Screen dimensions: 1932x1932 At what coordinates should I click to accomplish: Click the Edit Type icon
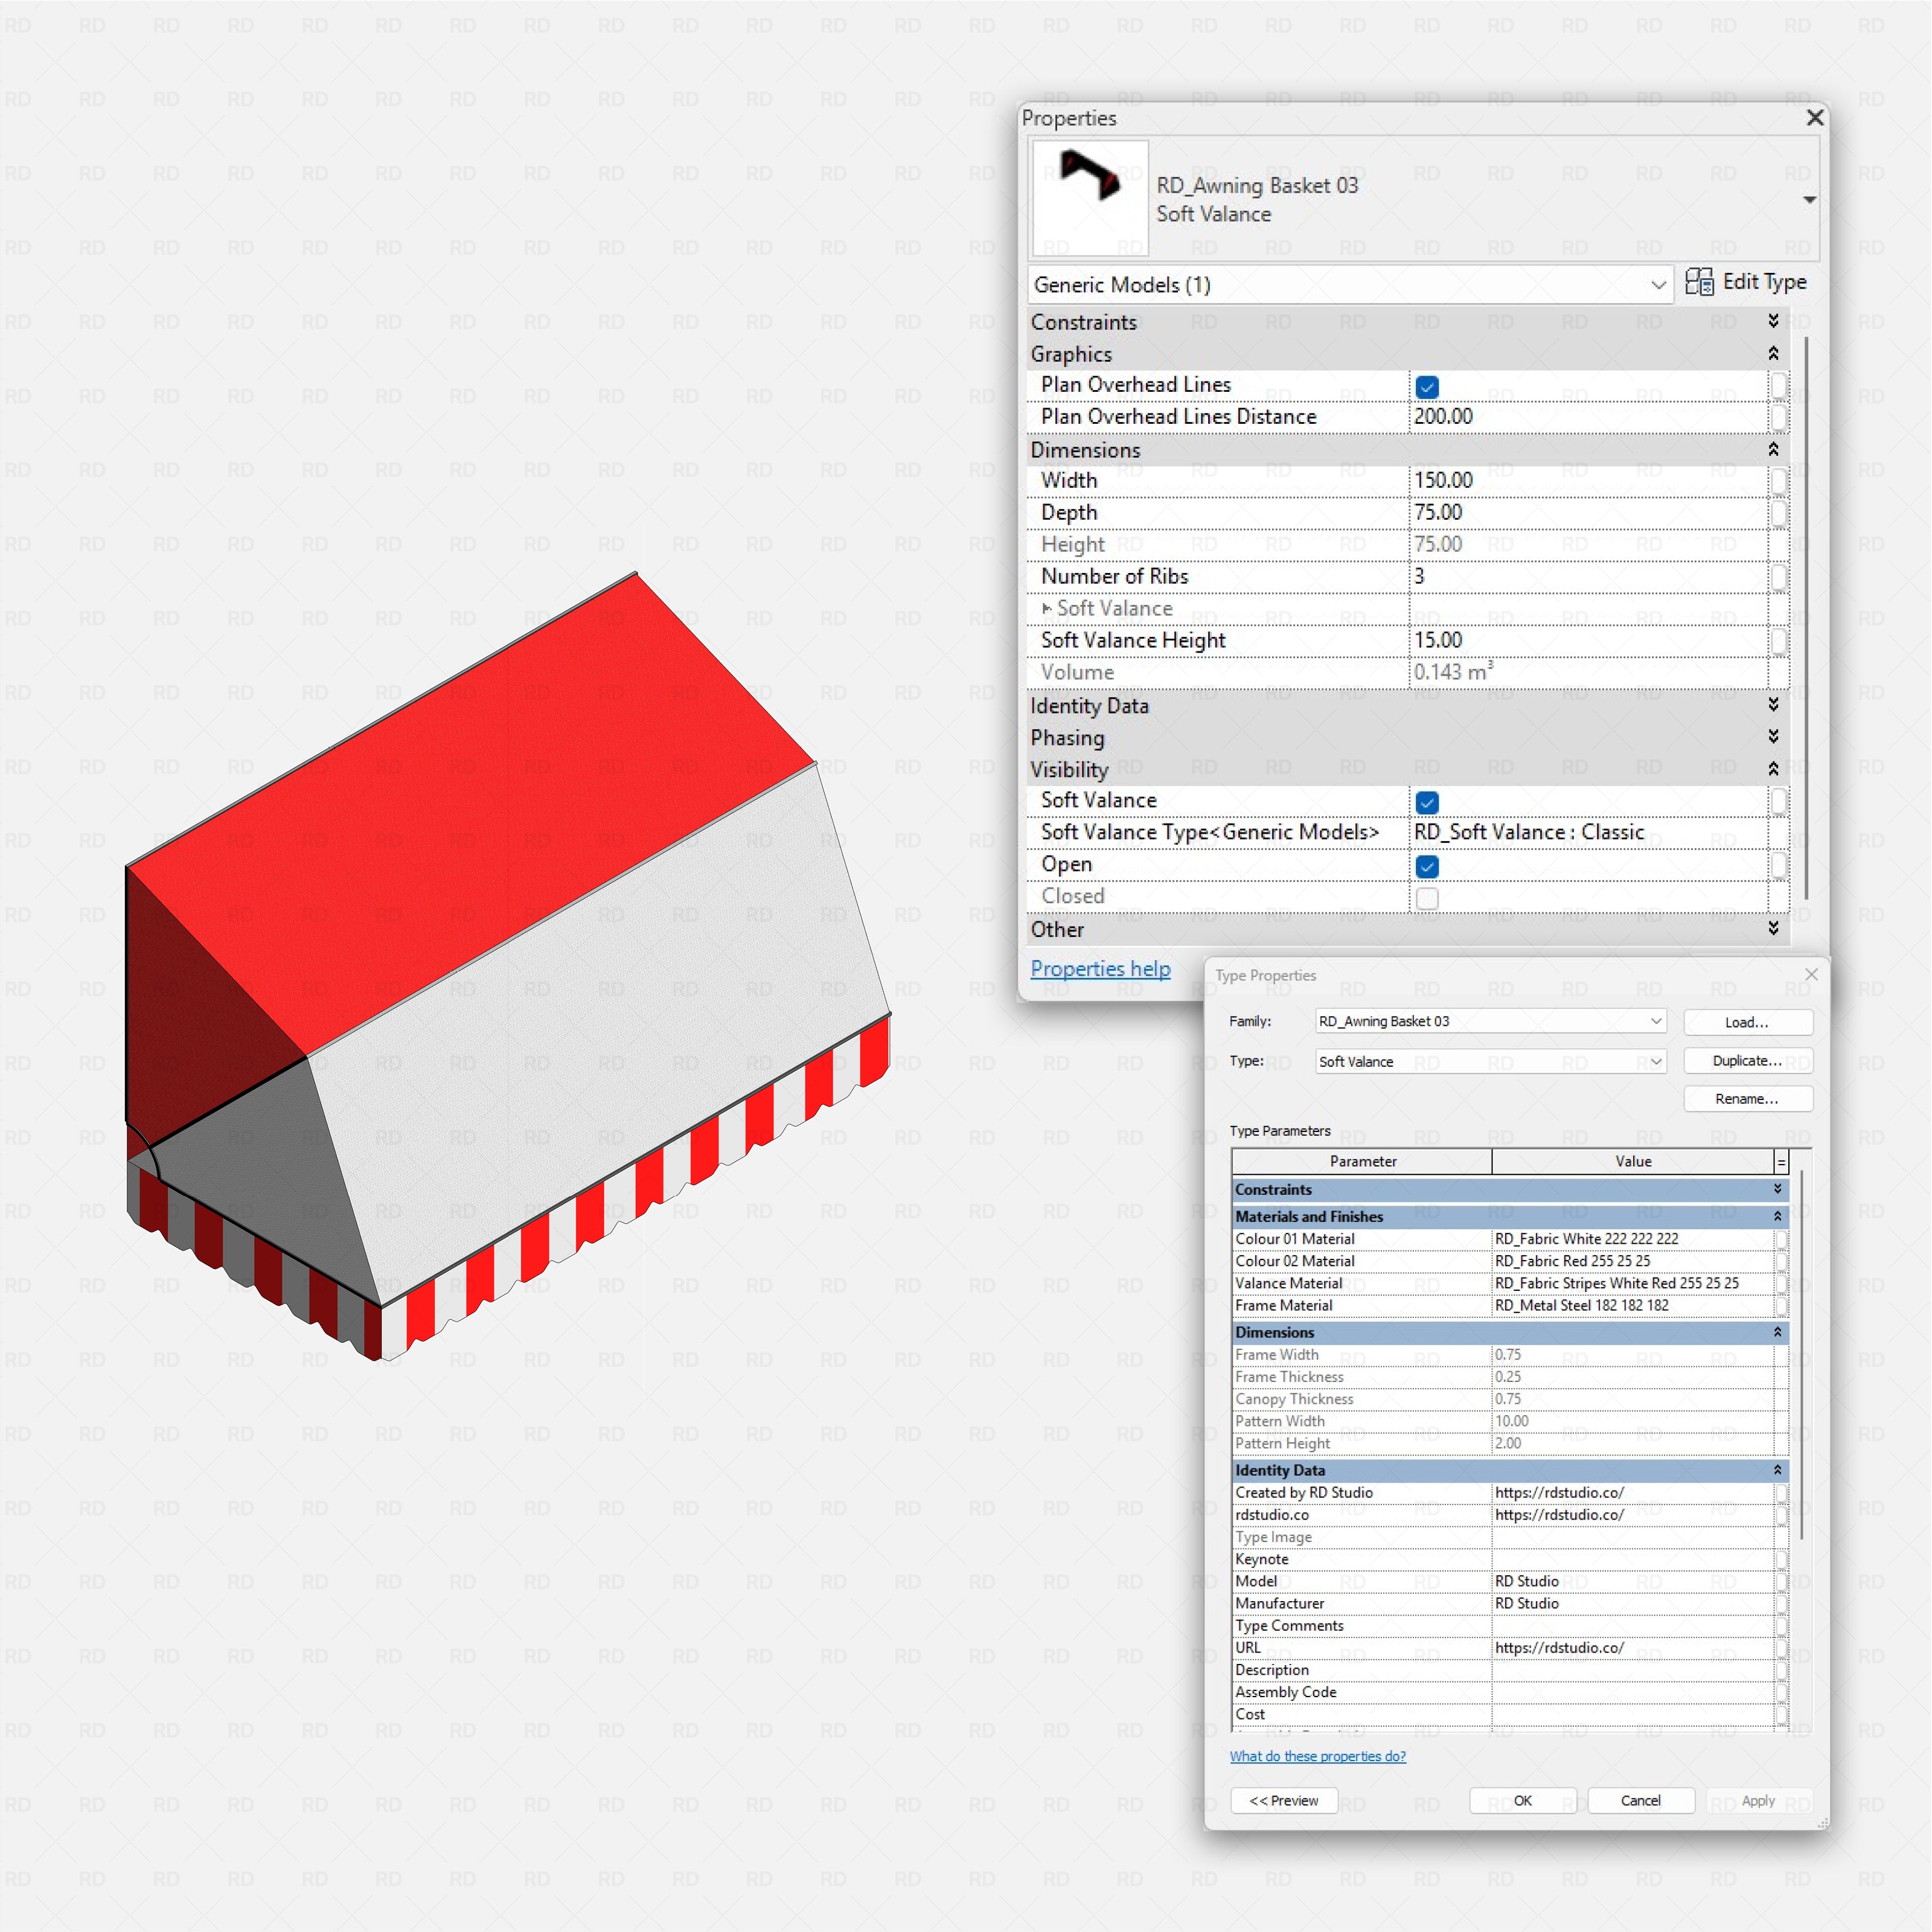(x=1698, y=282)
